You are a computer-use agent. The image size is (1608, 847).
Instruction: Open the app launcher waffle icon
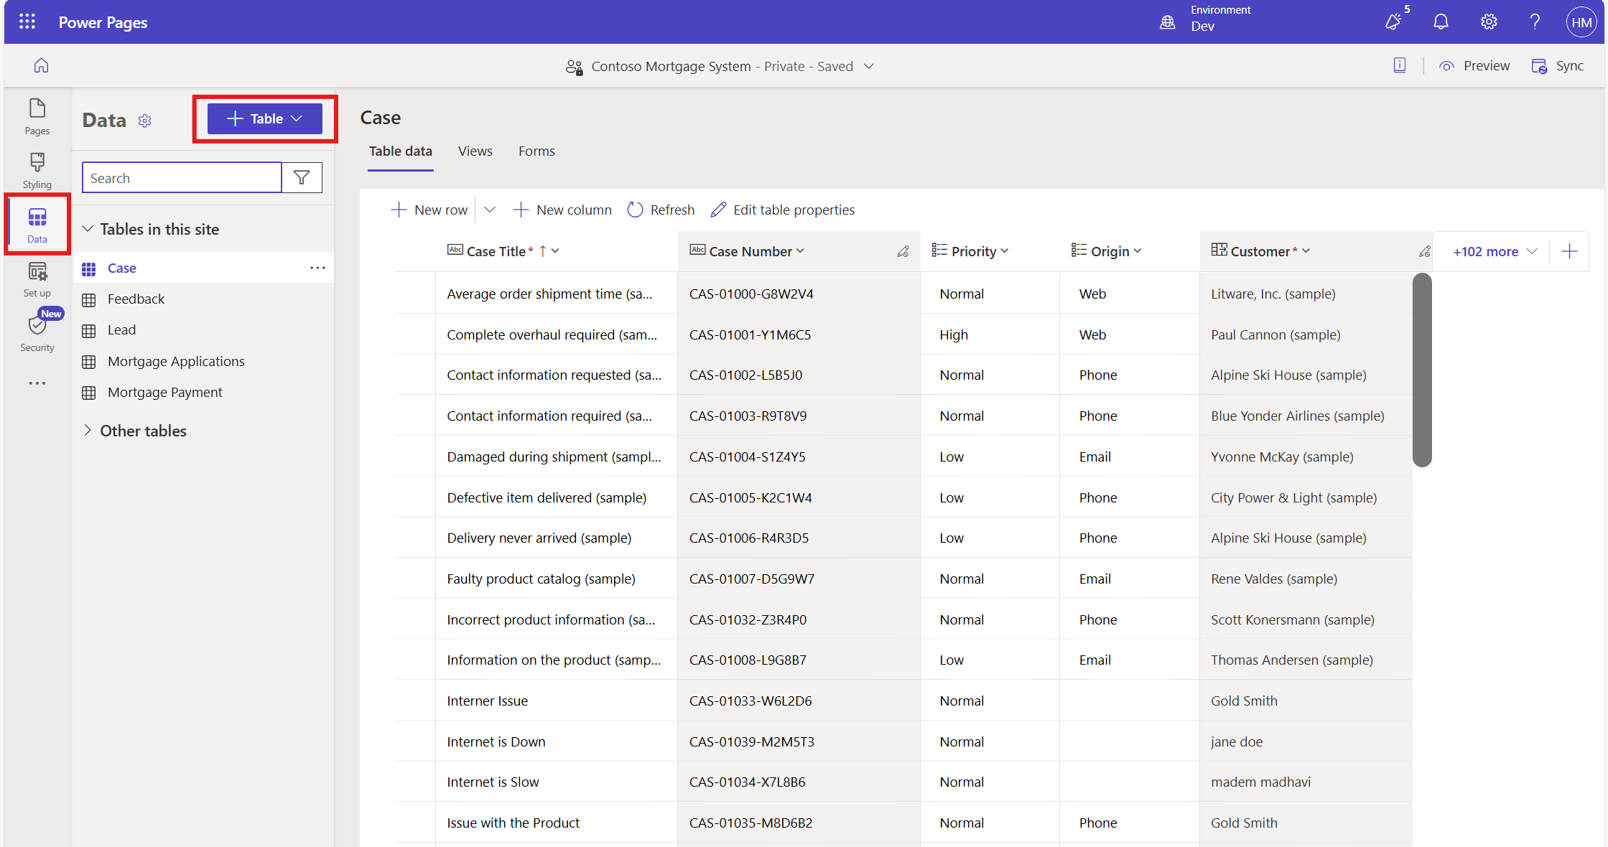point(27,22)
